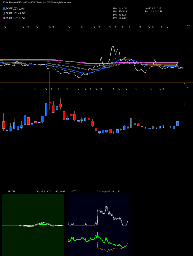Select the 'DOW ST: 1.93' legend label
Viewport: 193px width, 256px height.
pyautogui.click(x=15, y=9)
